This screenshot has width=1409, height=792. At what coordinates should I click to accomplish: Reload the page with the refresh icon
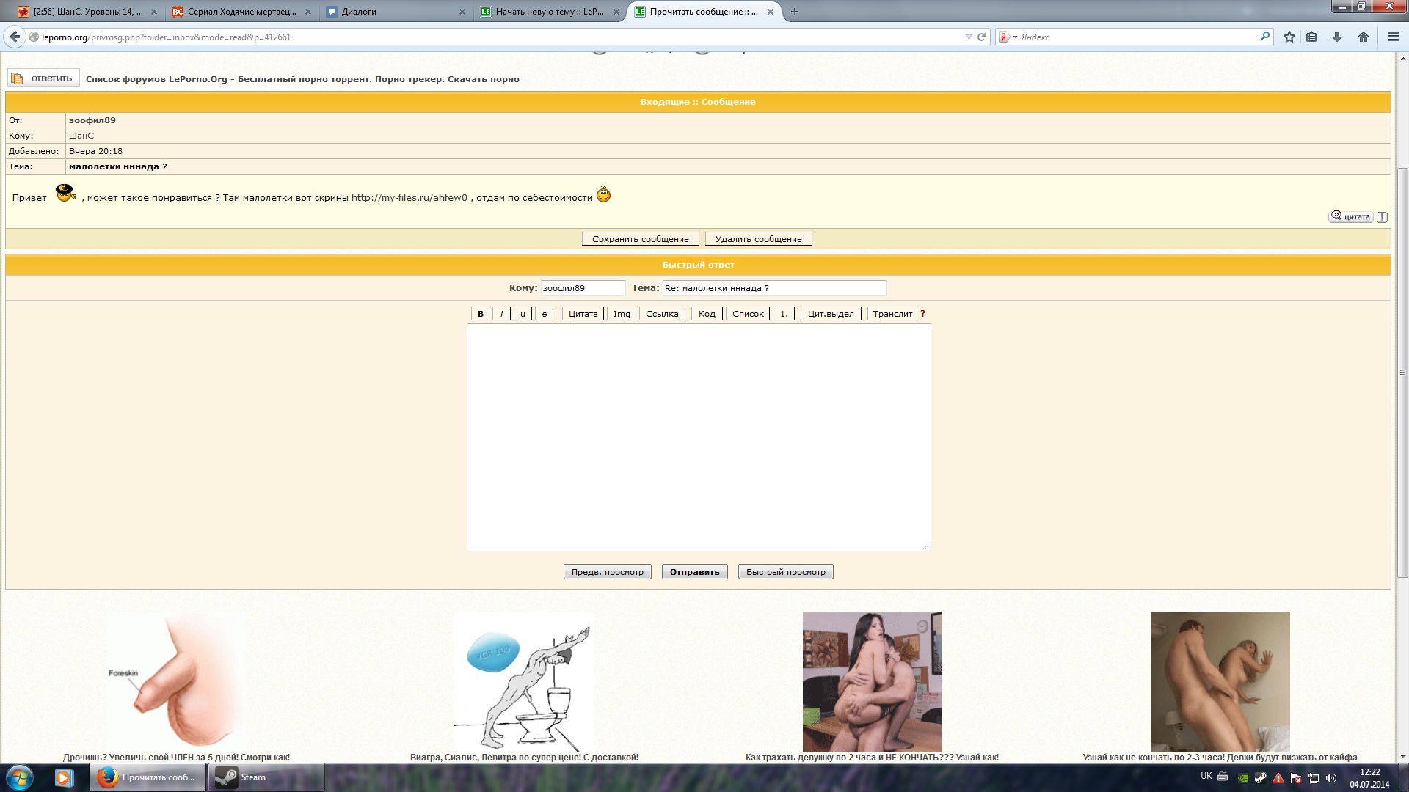(x=981, y=37)
